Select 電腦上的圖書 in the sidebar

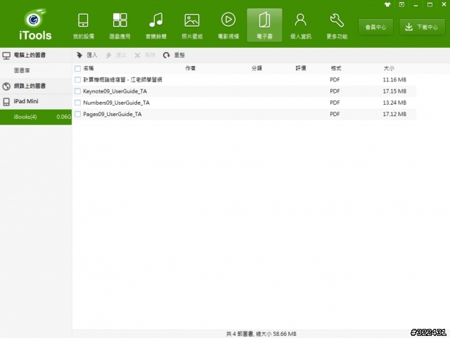[x=36, y=55]
